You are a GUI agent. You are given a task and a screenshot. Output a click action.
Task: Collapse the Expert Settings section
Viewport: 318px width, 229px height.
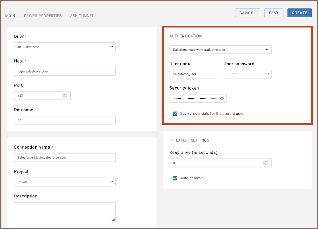point(172,140)
